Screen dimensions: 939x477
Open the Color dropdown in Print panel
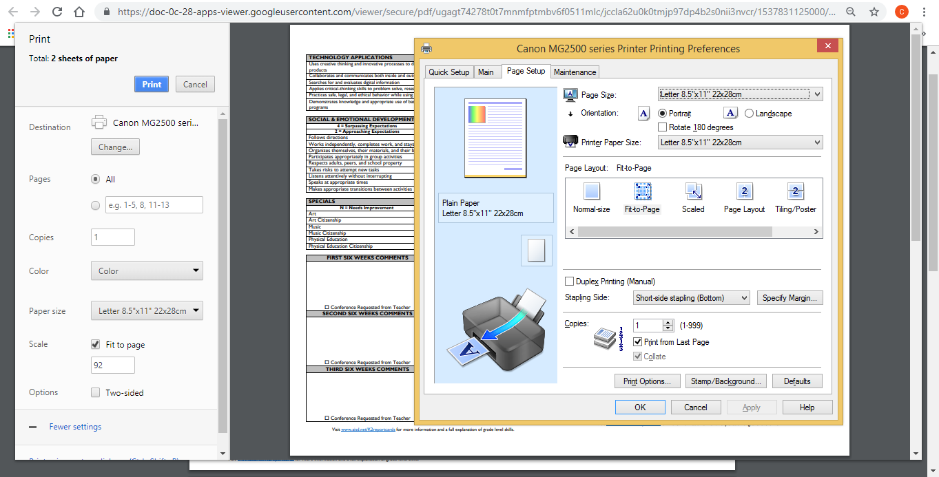(147, 271)
